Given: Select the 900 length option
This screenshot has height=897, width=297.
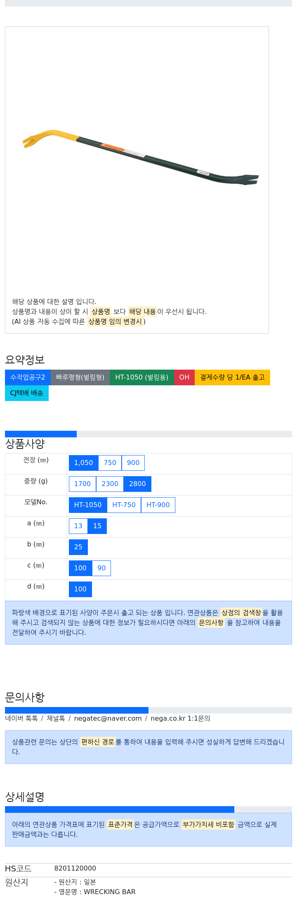Looking at the screenshot, I should point(133,463).
